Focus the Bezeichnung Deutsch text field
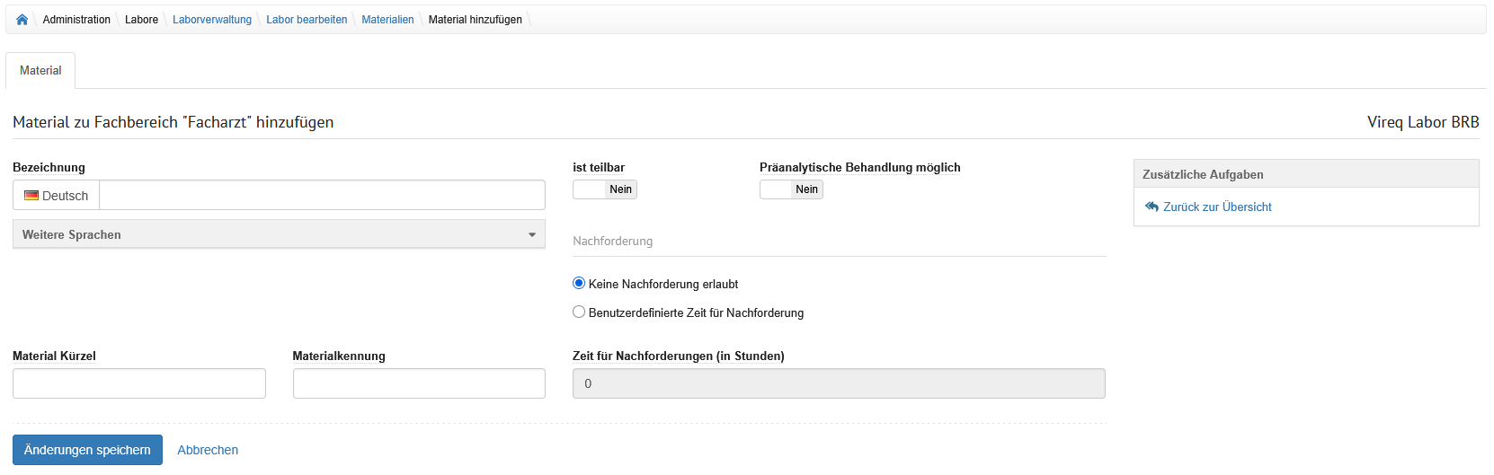This screenshot has height=475, width=1494. coord(322,195)
